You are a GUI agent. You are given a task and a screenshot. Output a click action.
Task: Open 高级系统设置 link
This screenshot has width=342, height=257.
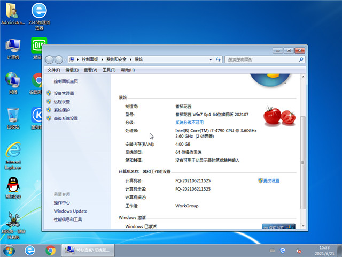point(66,118)
